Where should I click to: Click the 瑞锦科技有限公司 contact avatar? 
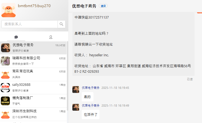[5, 61]
